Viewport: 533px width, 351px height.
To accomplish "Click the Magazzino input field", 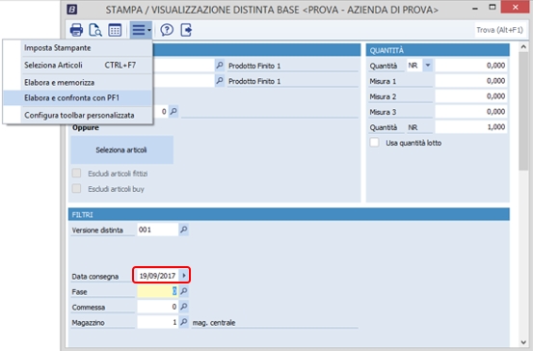I will [158, 322].
